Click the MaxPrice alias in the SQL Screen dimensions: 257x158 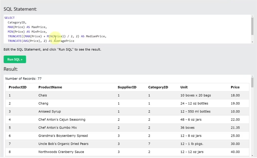(x=39, y=27)
